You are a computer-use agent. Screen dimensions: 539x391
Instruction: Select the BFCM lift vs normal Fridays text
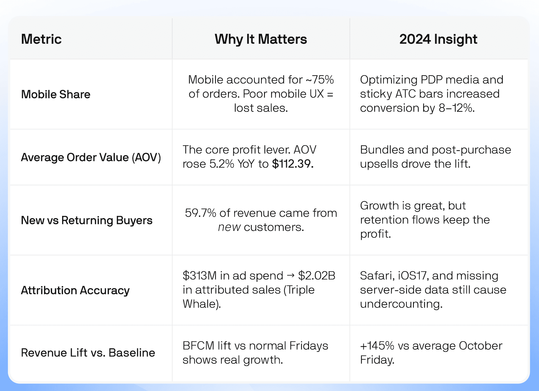(255, 352)
